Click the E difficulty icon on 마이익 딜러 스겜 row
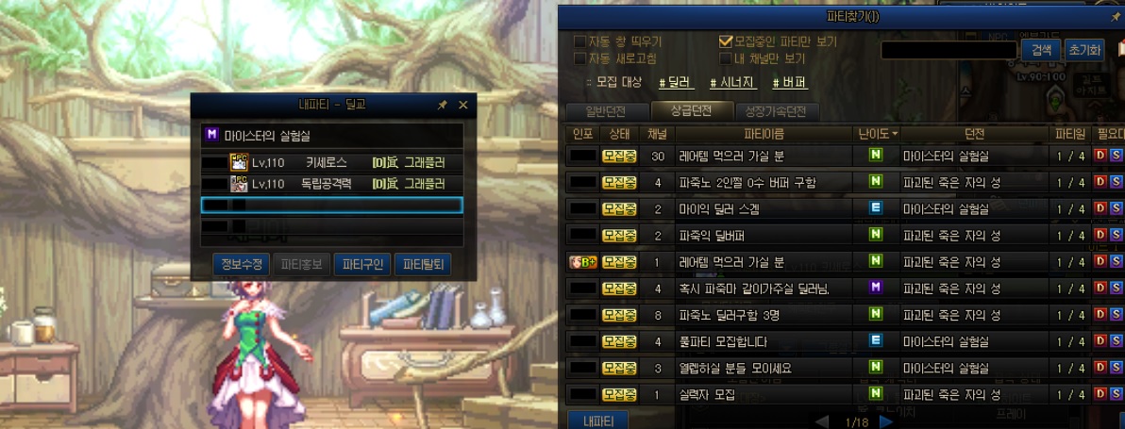This screenshot has width=1125, height=429. coord(875,207)
